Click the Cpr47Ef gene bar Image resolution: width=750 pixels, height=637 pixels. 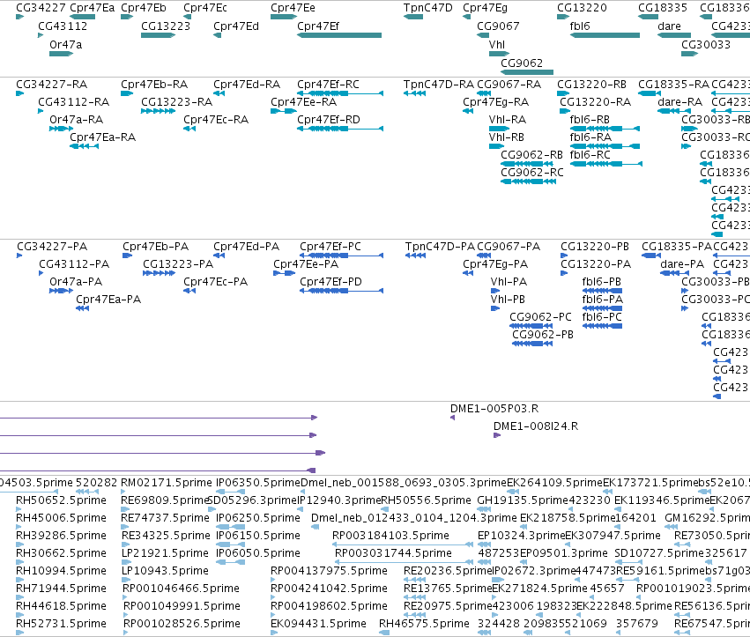(339, 35)
